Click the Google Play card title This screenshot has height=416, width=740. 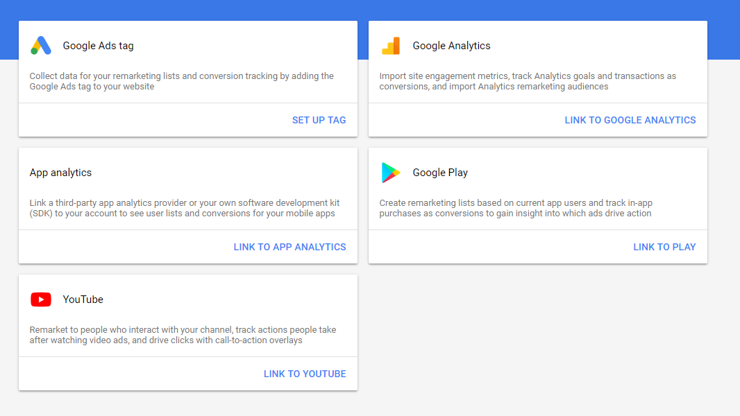[440, 173]
